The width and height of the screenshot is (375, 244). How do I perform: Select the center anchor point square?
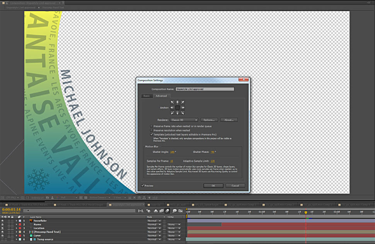[x=177, y=108]
